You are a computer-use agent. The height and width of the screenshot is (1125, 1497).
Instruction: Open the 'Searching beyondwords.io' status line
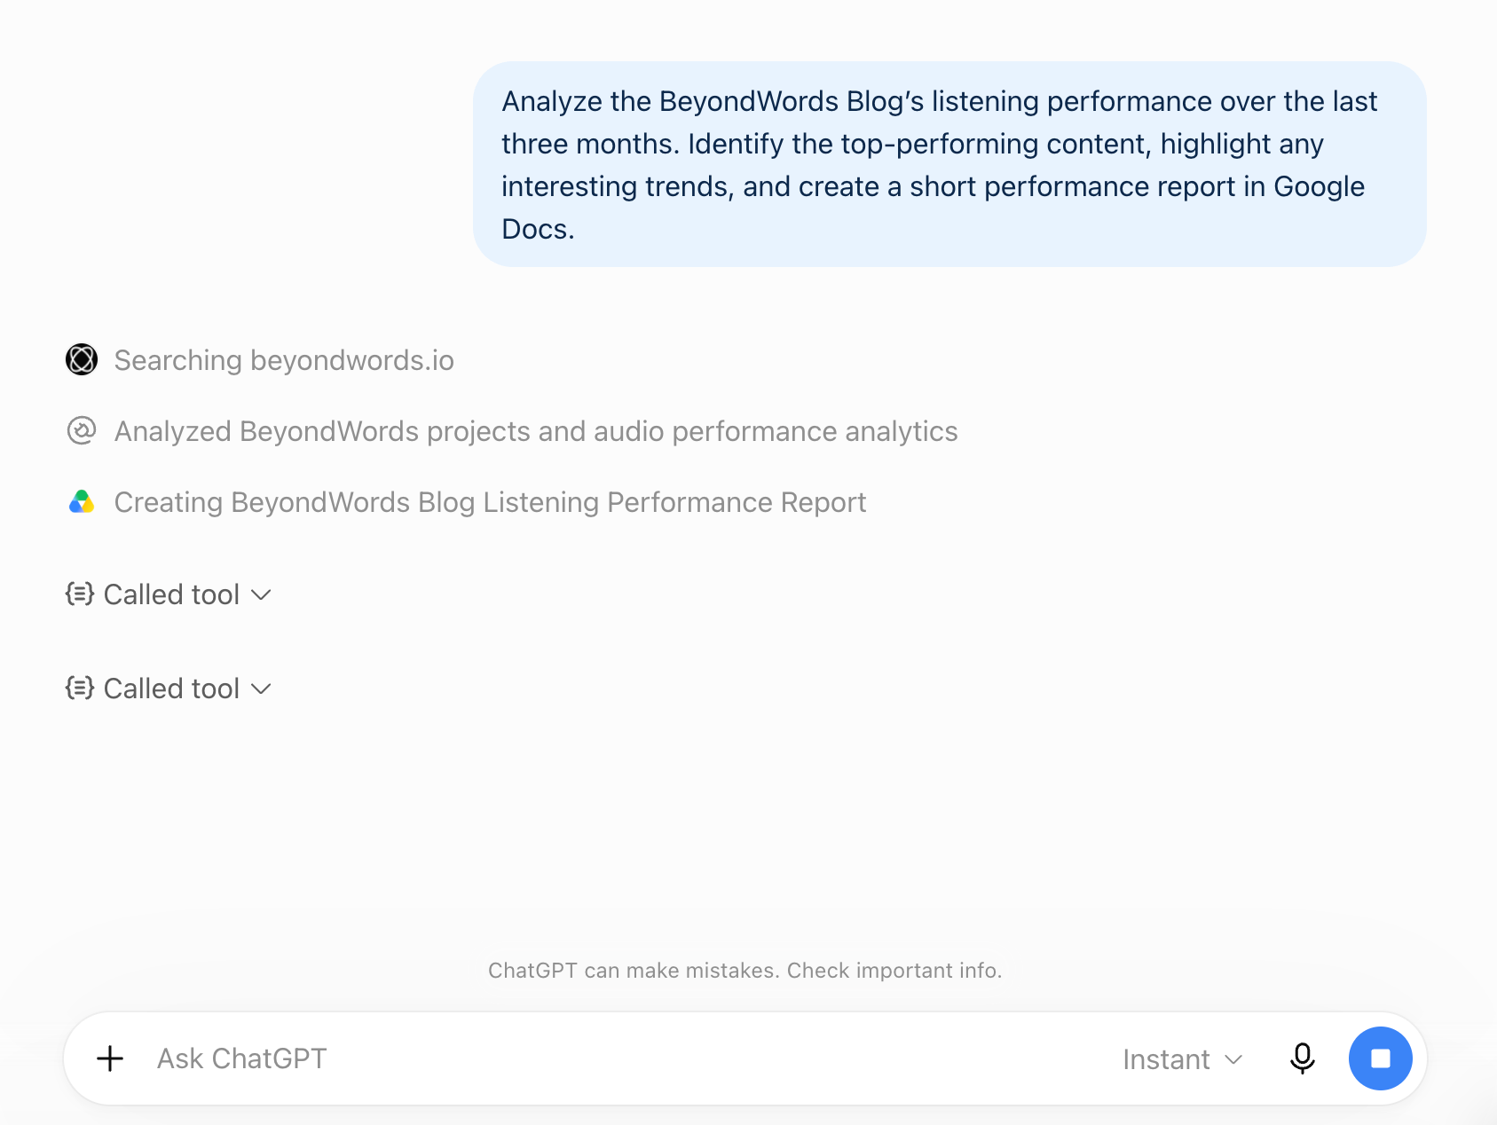(284, 360)
